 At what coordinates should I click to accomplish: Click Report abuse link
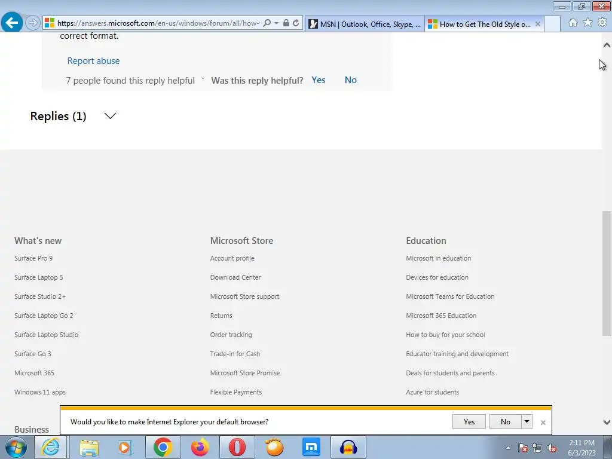[x=93, y=61]
